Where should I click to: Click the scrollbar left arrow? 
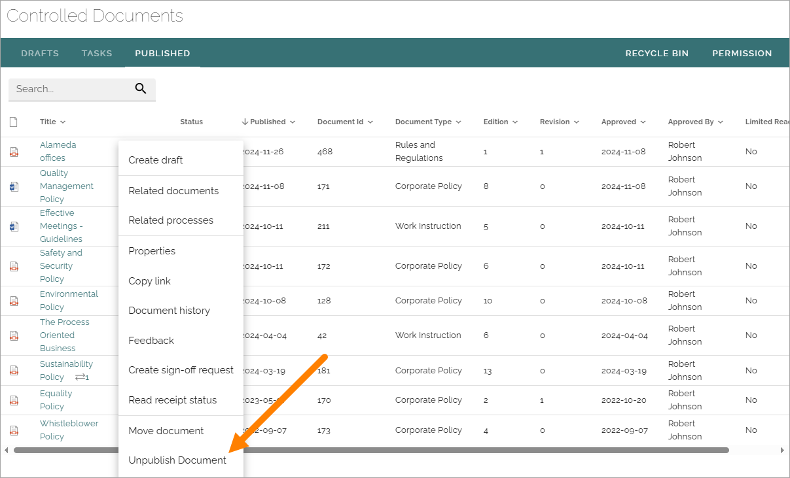pyautogui.click(x=6, y=451)
